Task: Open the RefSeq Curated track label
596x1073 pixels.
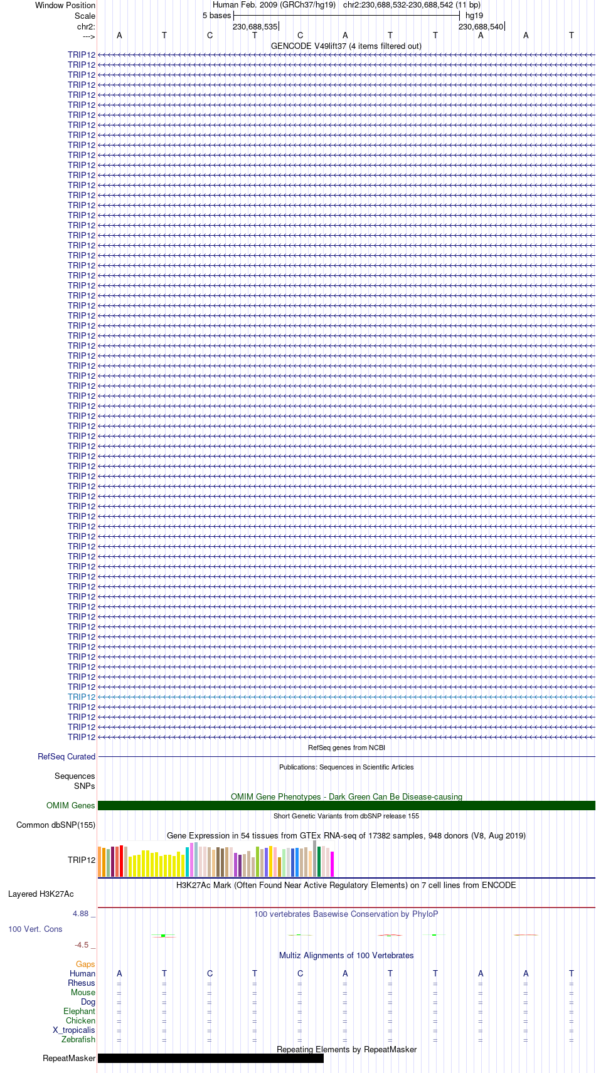Action: click(x=67, y=757)
